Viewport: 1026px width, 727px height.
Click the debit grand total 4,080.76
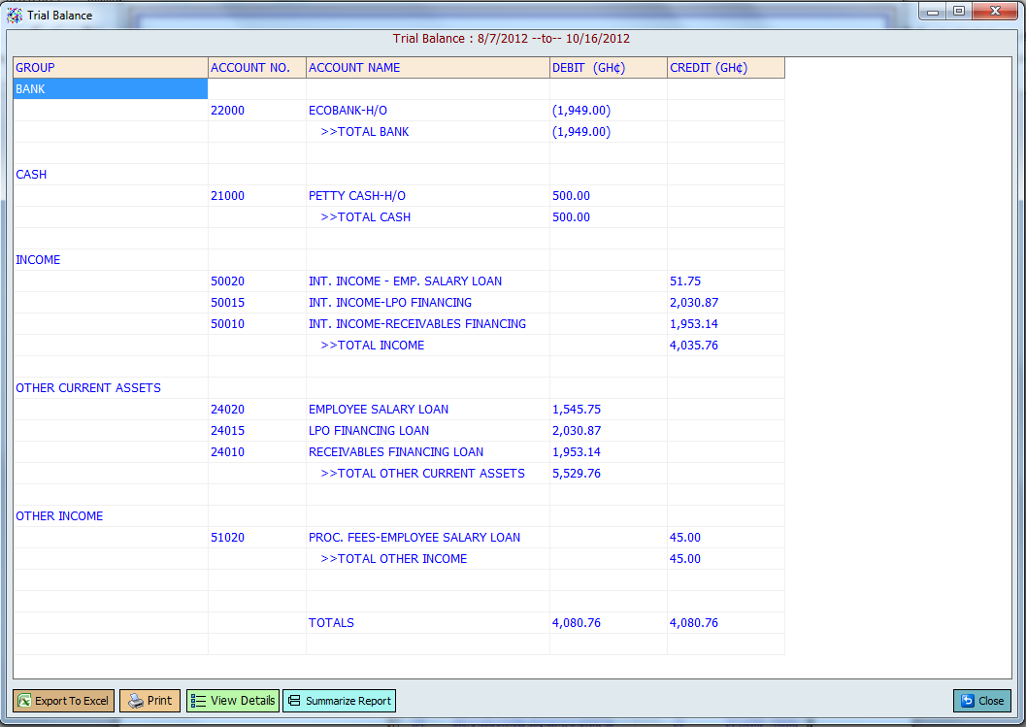tap(577, 623)
